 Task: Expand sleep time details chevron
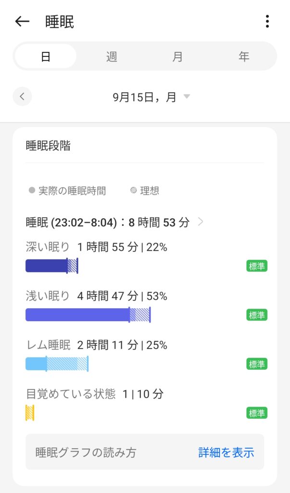point(201,222)
